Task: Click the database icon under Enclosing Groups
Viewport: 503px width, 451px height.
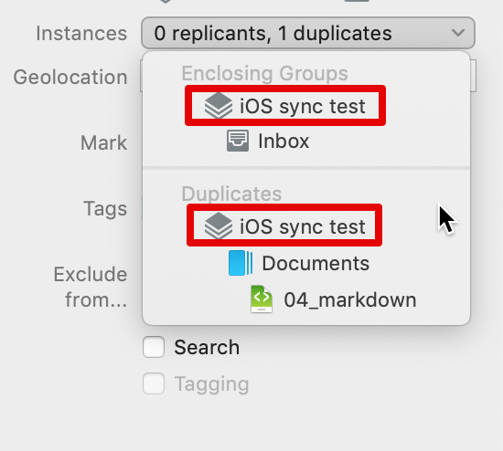Action: 219,106
